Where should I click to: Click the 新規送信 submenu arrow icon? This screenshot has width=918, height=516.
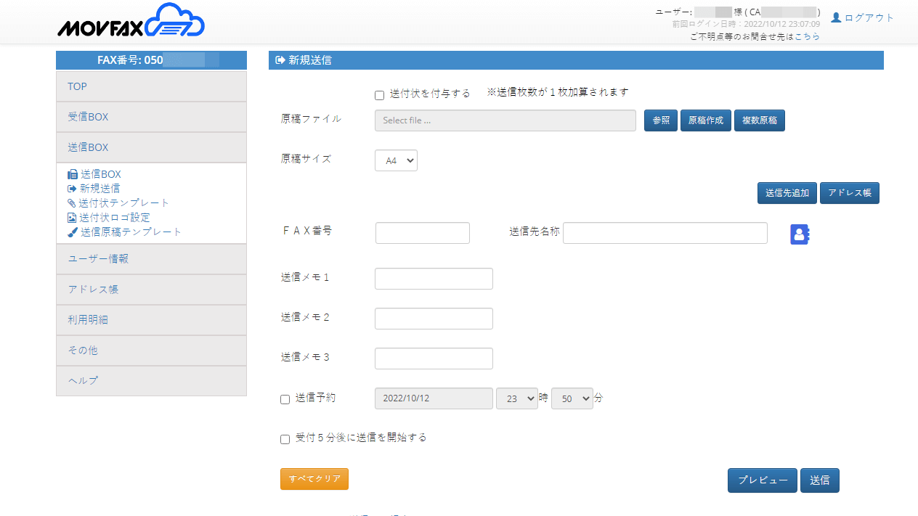point(72,189)
